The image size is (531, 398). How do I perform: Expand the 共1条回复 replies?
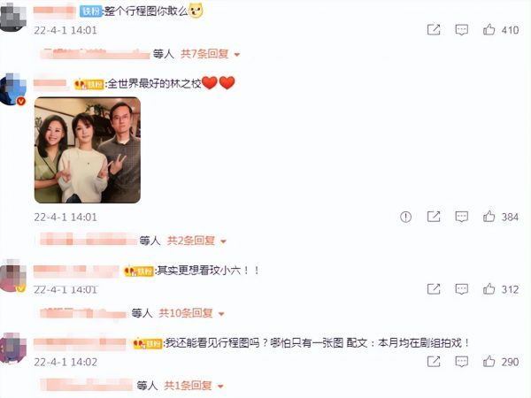click(x=194, y=386)
